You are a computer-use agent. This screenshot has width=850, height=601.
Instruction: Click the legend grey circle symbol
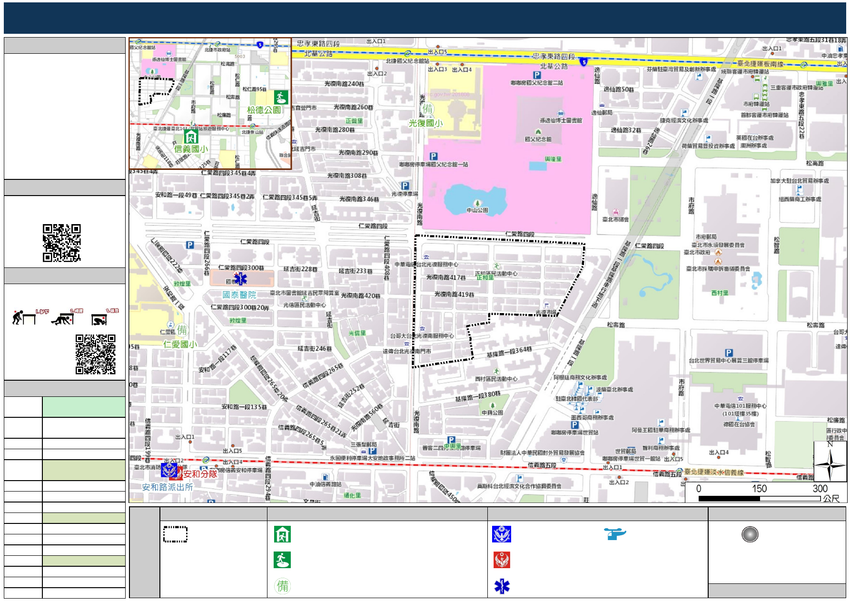pyautogui.click(x=750, y=534)
